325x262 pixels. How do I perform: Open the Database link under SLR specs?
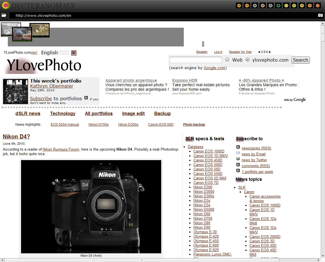coord(195,147)
